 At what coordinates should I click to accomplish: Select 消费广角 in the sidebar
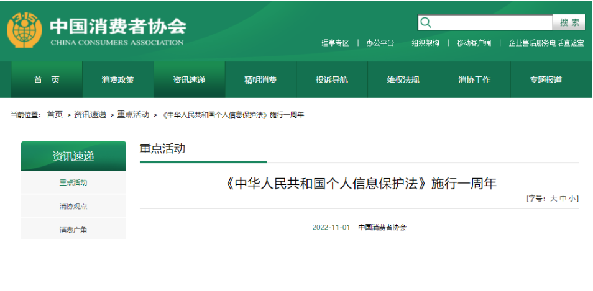click(73, 230)
